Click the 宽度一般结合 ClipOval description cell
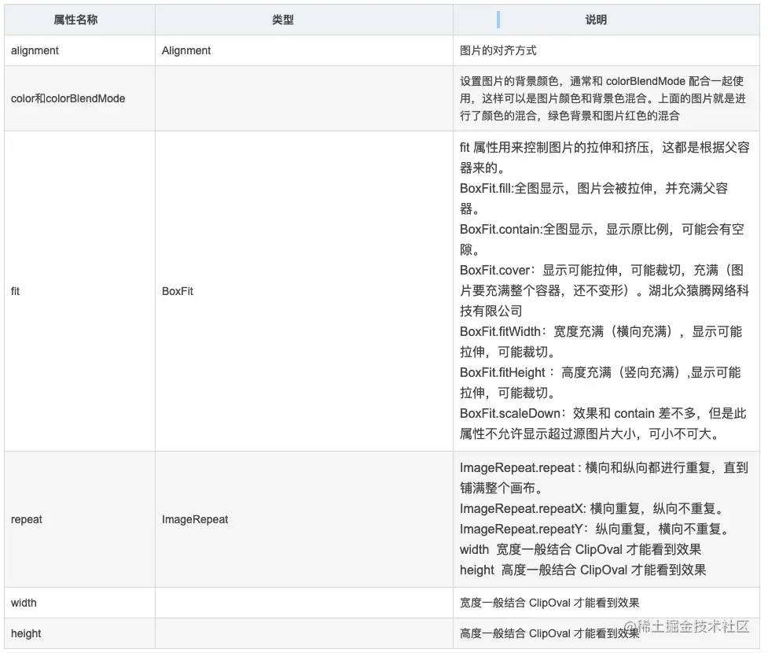Screen dimensions: 768x653 (550, 603)
